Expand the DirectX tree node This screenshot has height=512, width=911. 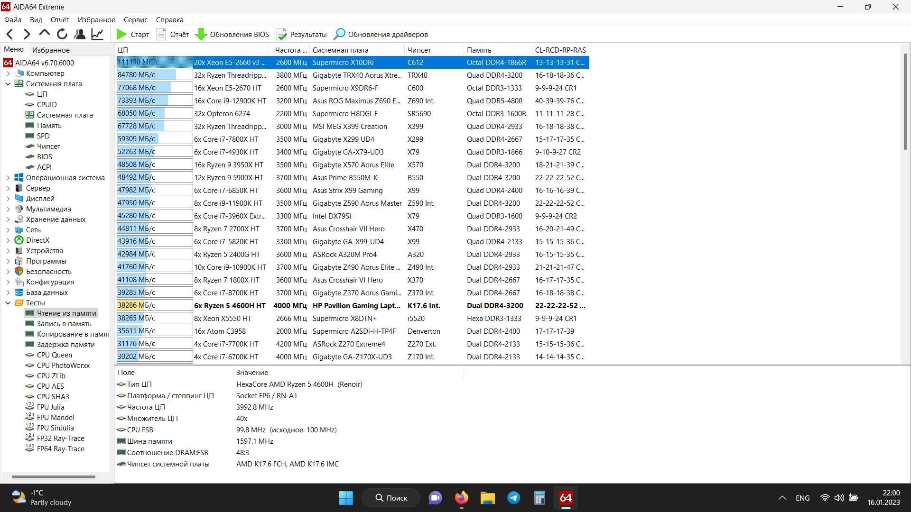pos(8,240)
